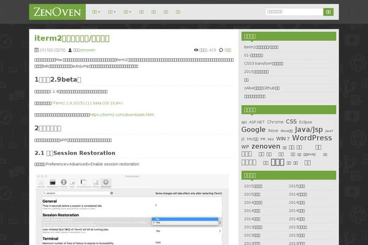Open the first dropdown menu after the ZenOven logo
Image resolution: width=368 pixels, height=245 pixels.
coord(96,12)
